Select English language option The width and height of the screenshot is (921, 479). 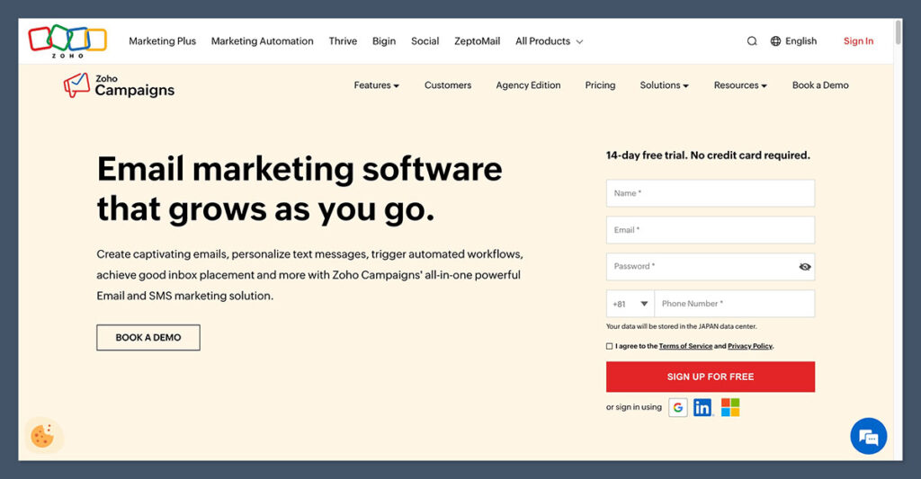(800, 41)
